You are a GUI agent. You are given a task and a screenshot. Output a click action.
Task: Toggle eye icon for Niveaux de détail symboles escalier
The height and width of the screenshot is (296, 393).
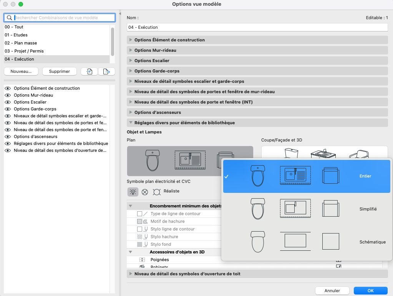(x=8, y=116)
